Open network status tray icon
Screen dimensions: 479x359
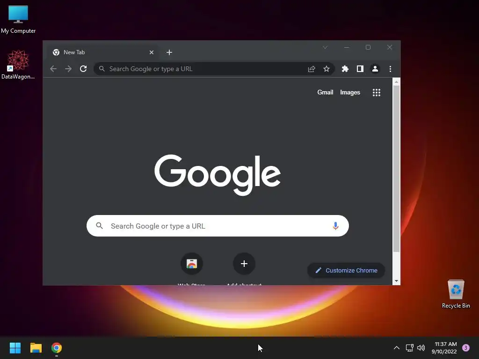click(410, 348)
